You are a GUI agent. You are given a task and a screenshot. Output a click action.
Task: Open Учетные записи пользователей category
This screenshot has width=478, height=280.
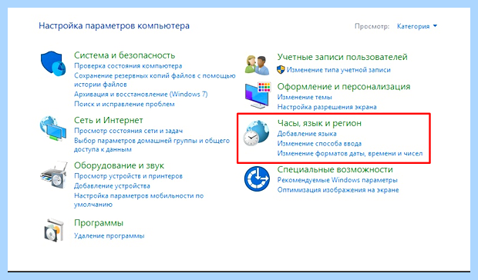tap(342, 57)
